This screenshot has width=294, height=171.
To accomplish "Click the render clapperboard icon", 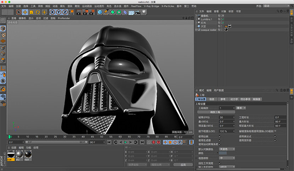I will click(79, 12).
